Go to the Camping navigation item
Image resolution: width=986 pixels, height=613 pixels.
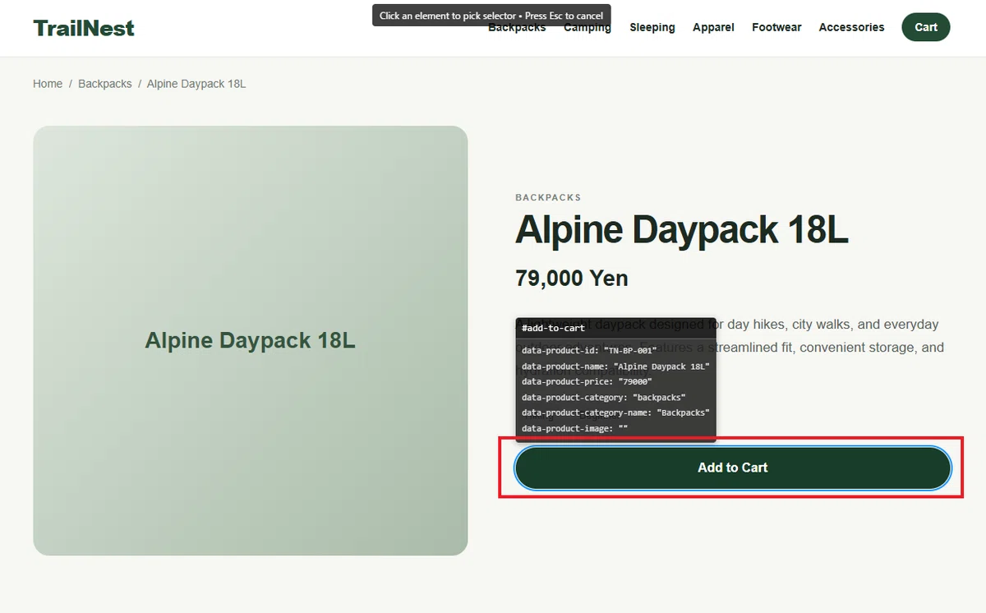[587, 28]
